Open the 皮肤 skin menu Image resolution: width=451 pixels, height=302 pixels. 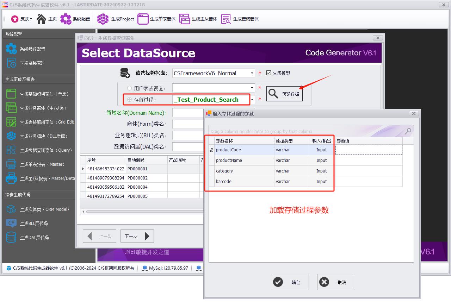point(21,19)
